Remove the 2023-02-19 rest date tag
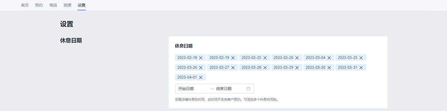This screenshot has height=111, width=447. 233,58
